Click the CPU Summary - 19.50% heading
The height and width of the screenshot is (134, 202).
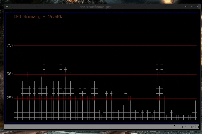pyautogui.click(x=38, y=17)
